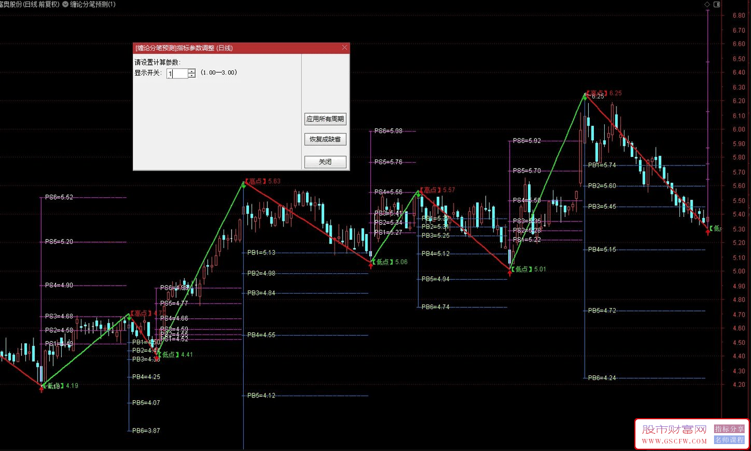Click the 应用所有周期 button
Image resolution: width=751 pixels, height=451 pixels.
point(325,119)
